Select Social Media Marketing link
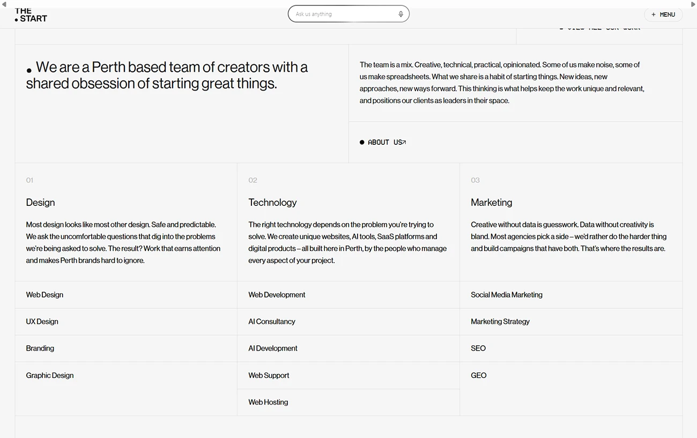 pos(507,295)
